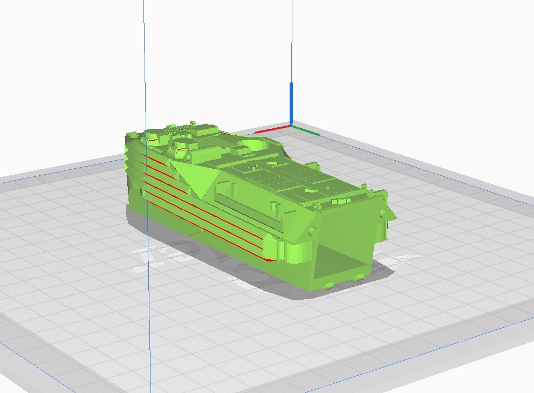The image size is (534, 393).
Task: Click the blue Z-axis bar of the gizmo
Action: 291,102
